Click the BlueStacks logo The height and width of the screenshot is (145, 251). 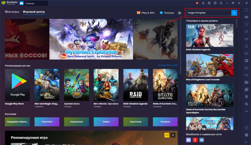[3, 3]
